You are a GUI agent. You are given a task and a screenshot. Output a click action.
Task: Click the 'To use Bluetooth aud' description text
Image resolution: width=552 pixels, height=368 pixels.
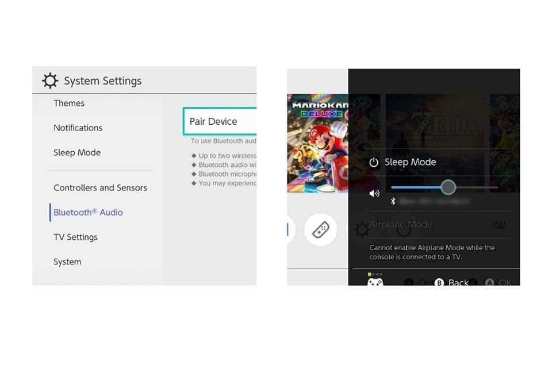tap(224, 141)
